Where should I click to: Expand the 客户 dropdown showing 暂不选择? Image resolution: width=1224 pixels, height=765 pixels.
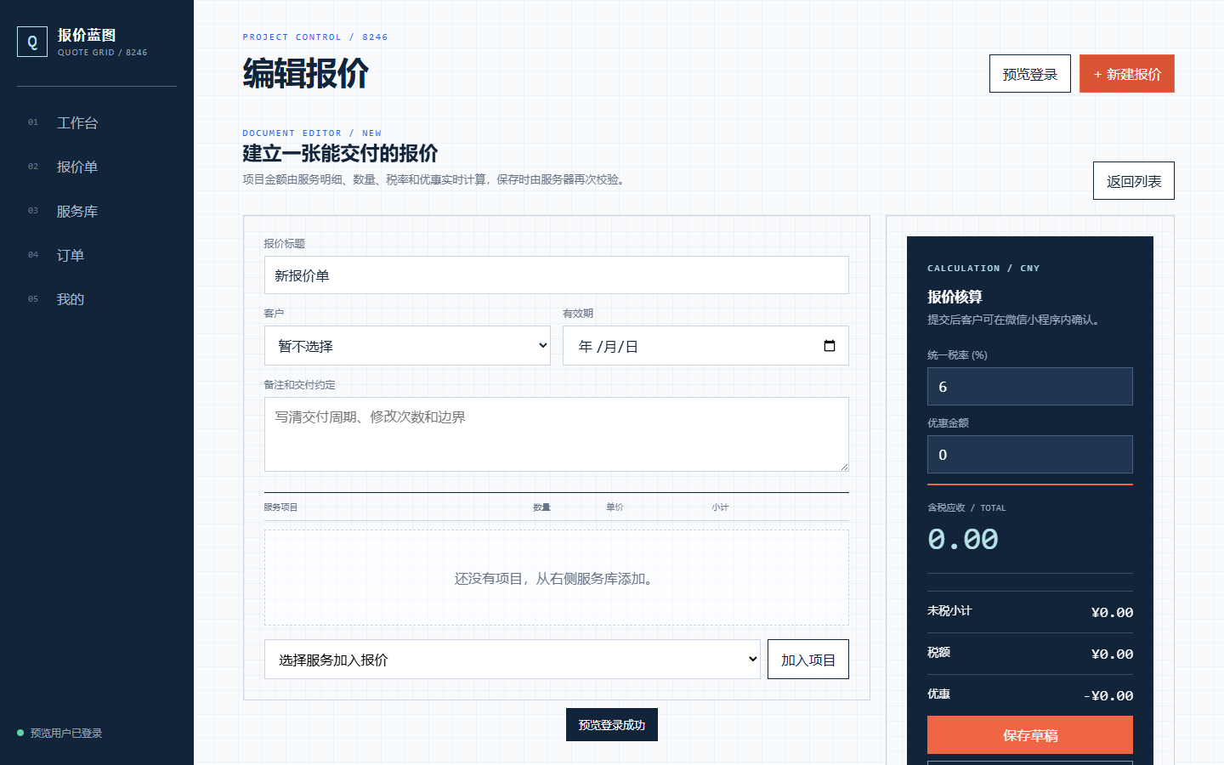408,346
